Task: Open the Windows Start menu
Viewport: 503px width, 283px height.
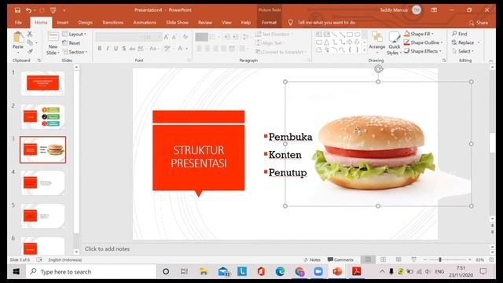Action: pos(17,272)
